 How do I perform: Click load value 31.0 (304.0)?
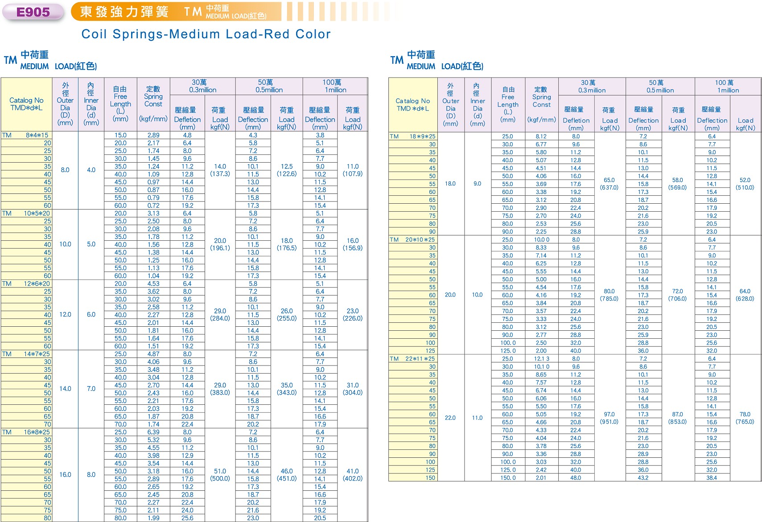[x=353, y=389]
